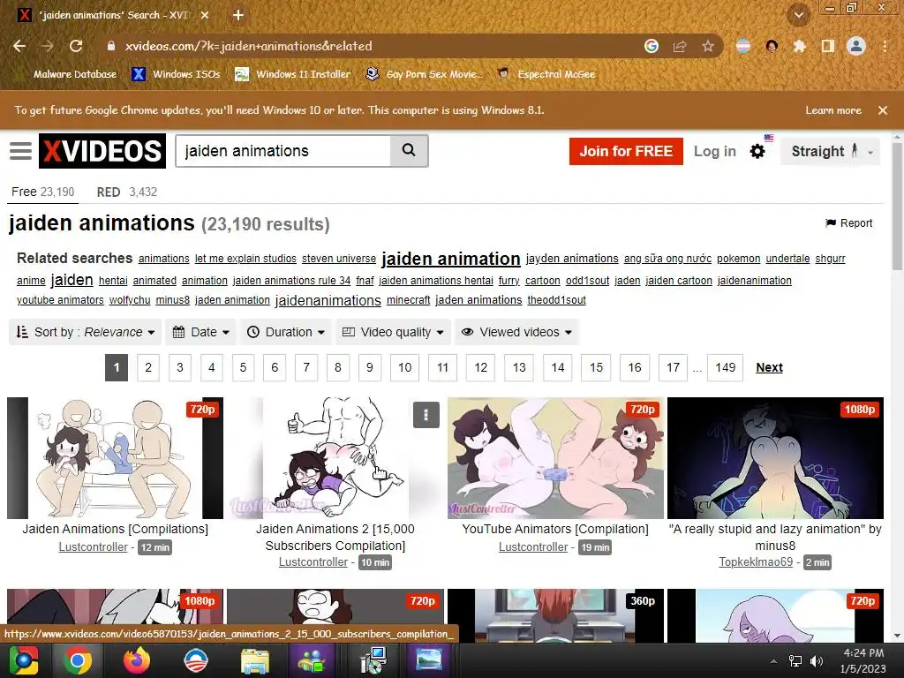Click the volume speaker icon in system tray
The width and height of the screenshot is (904, 678).
pos(817,661)
